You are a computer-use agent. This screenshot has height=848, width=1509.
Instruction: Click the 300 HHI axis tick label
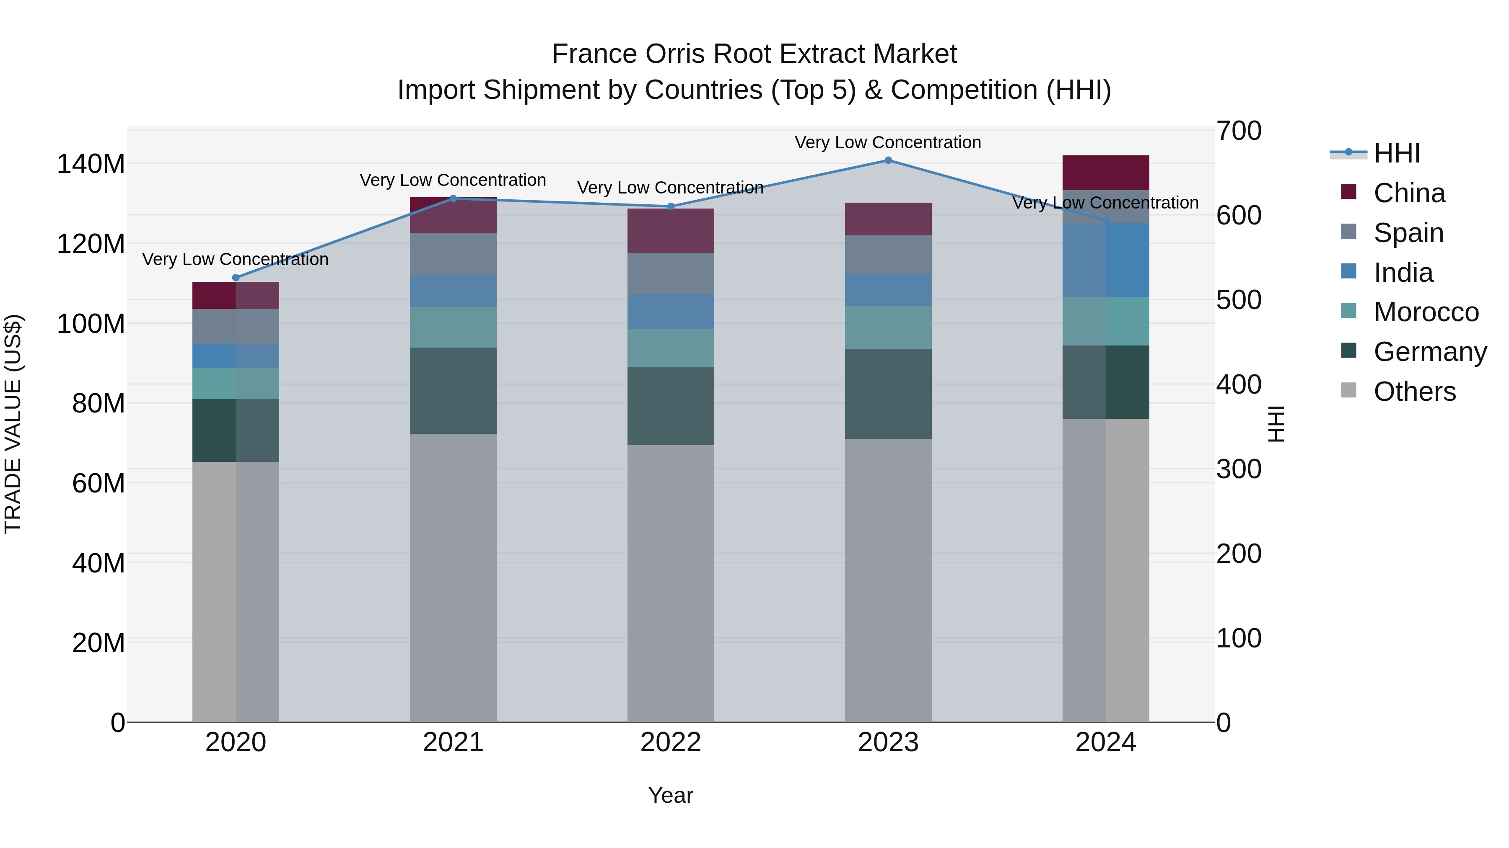pyautogui.click(x=1239, y=469)
